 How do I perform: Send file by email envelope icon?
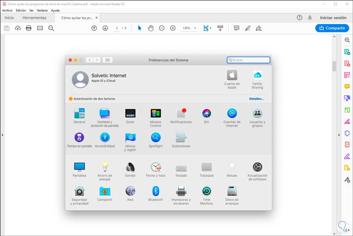40,28
